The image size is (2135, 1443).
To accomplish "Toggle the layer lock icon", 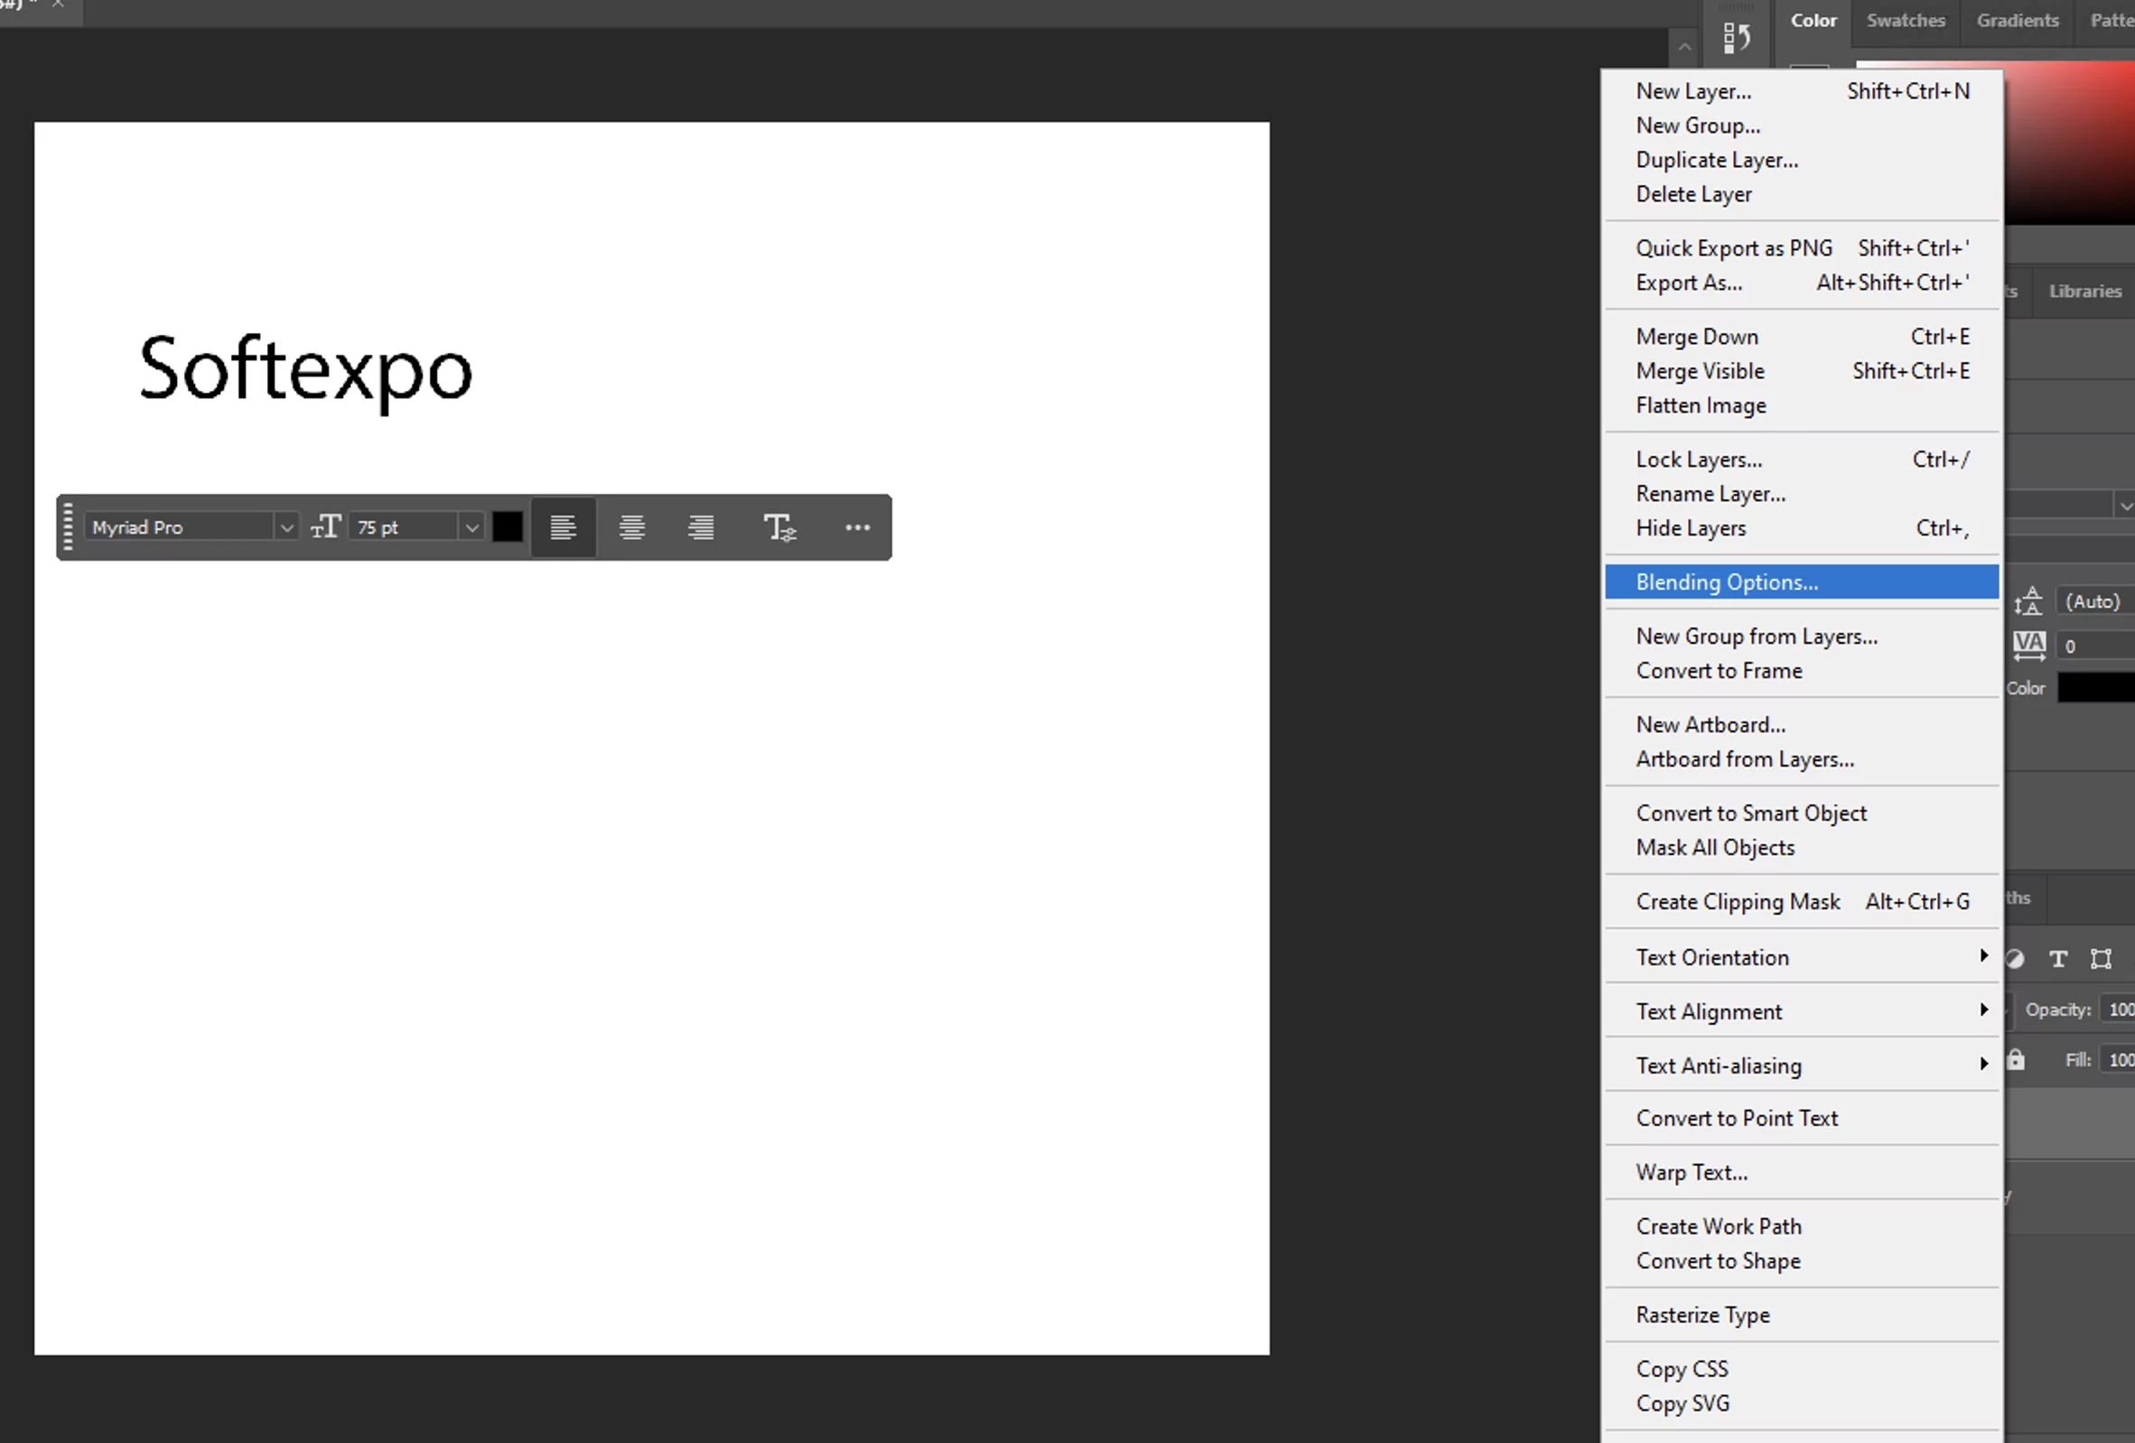I will click(2017, 1060).
